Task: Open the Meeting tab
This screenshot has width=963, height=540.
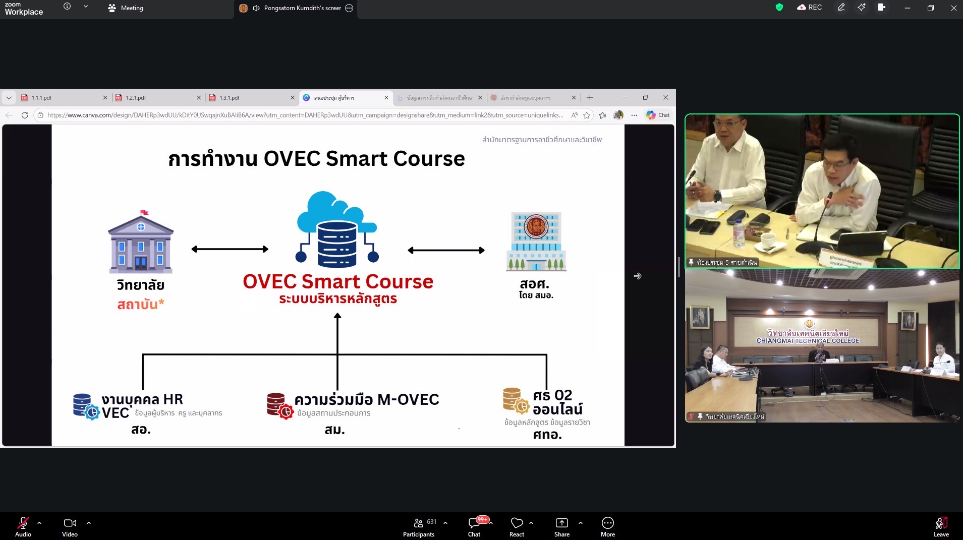Action: pyautogui.click(x=126, y=8)
